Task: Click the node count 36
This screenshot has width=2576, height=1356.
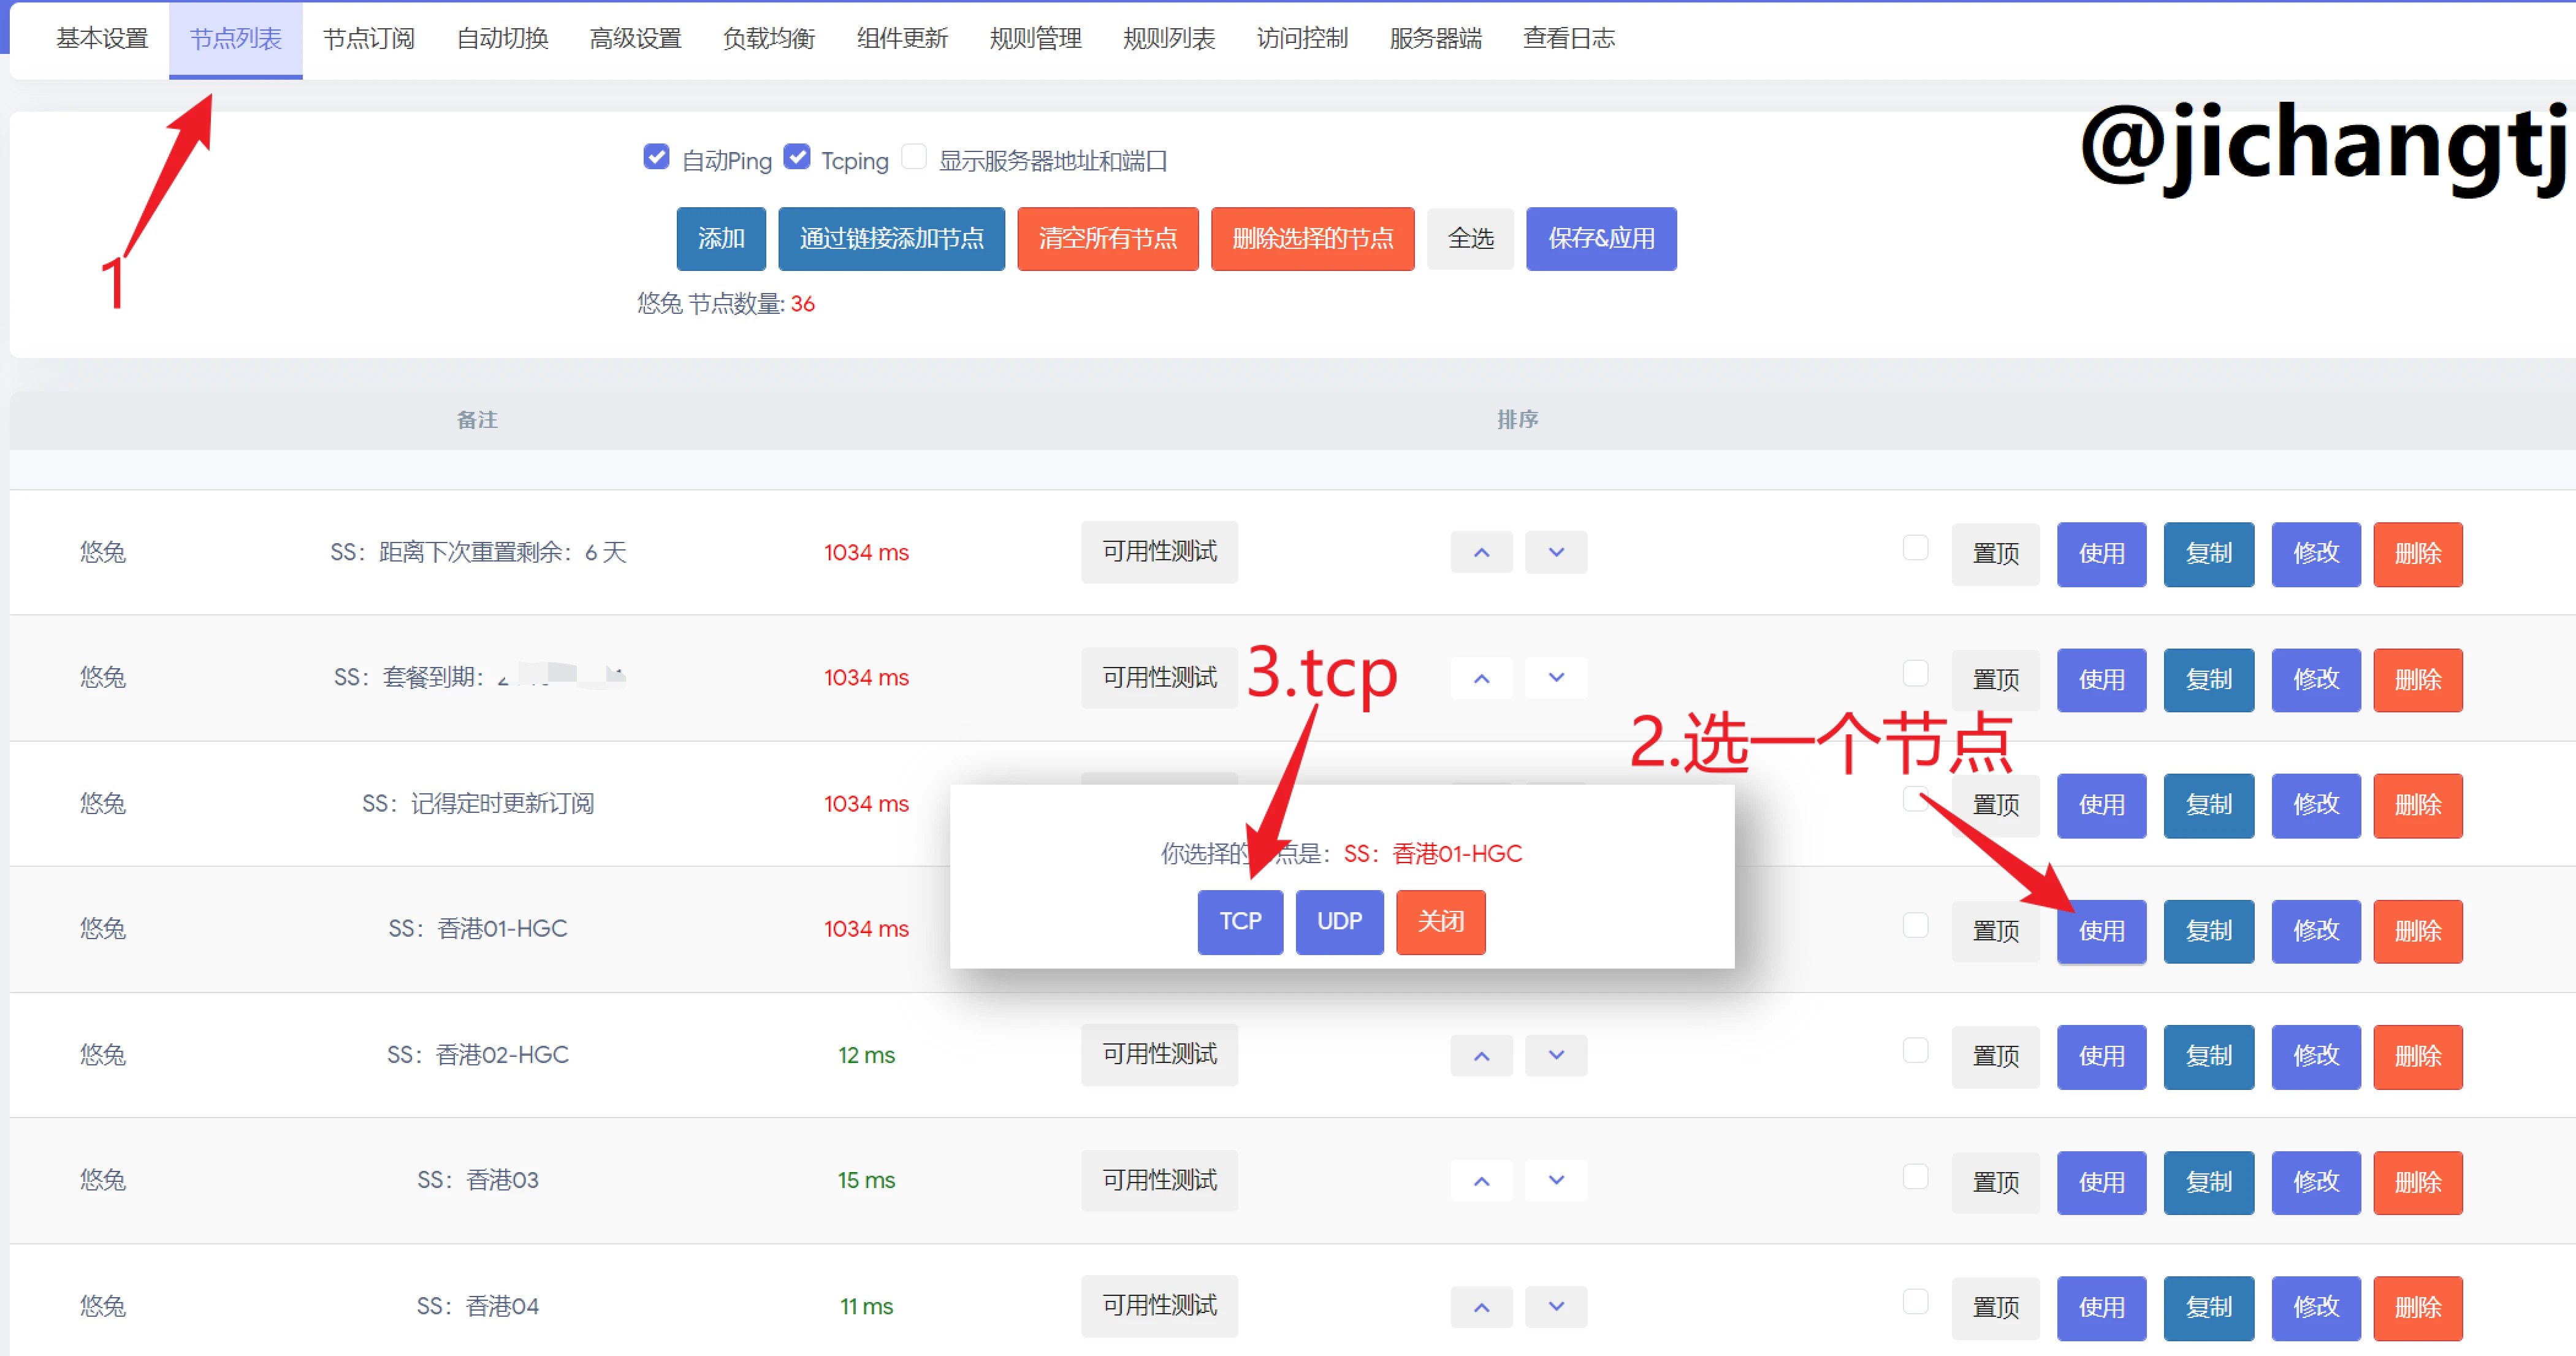Action: [x=802, y=304]
